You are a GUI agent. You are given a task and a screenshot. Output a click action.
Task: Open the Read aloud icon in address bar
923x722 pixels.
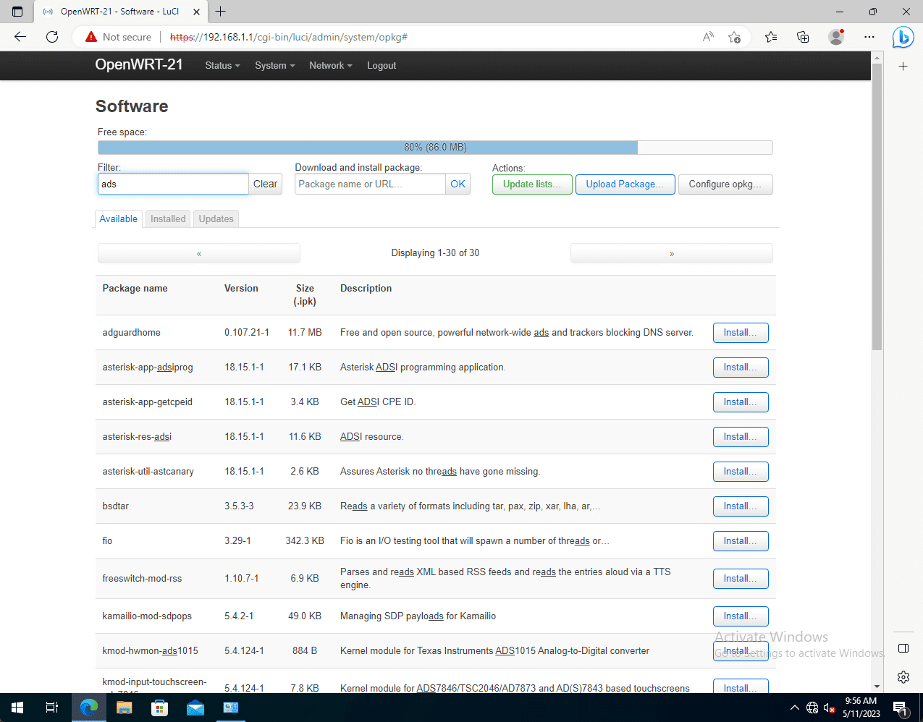coord(708,37)
